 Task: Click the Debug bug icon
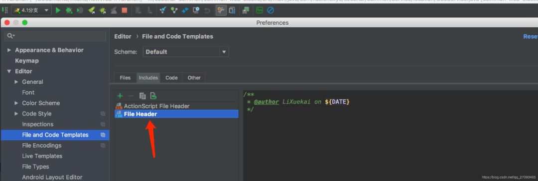point(69,10)
